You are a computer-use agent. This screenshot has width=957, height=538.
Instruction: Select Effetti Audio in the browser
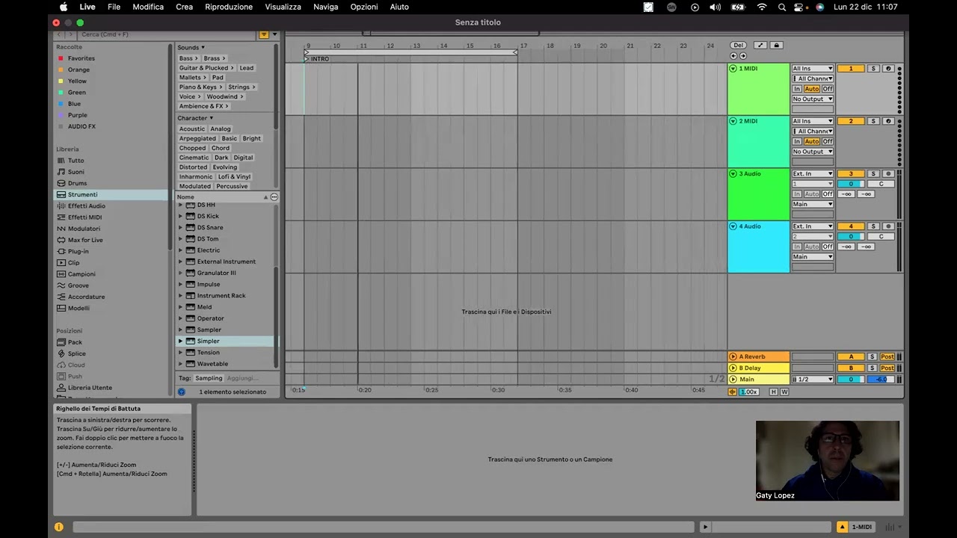click(x=86, y=205)
